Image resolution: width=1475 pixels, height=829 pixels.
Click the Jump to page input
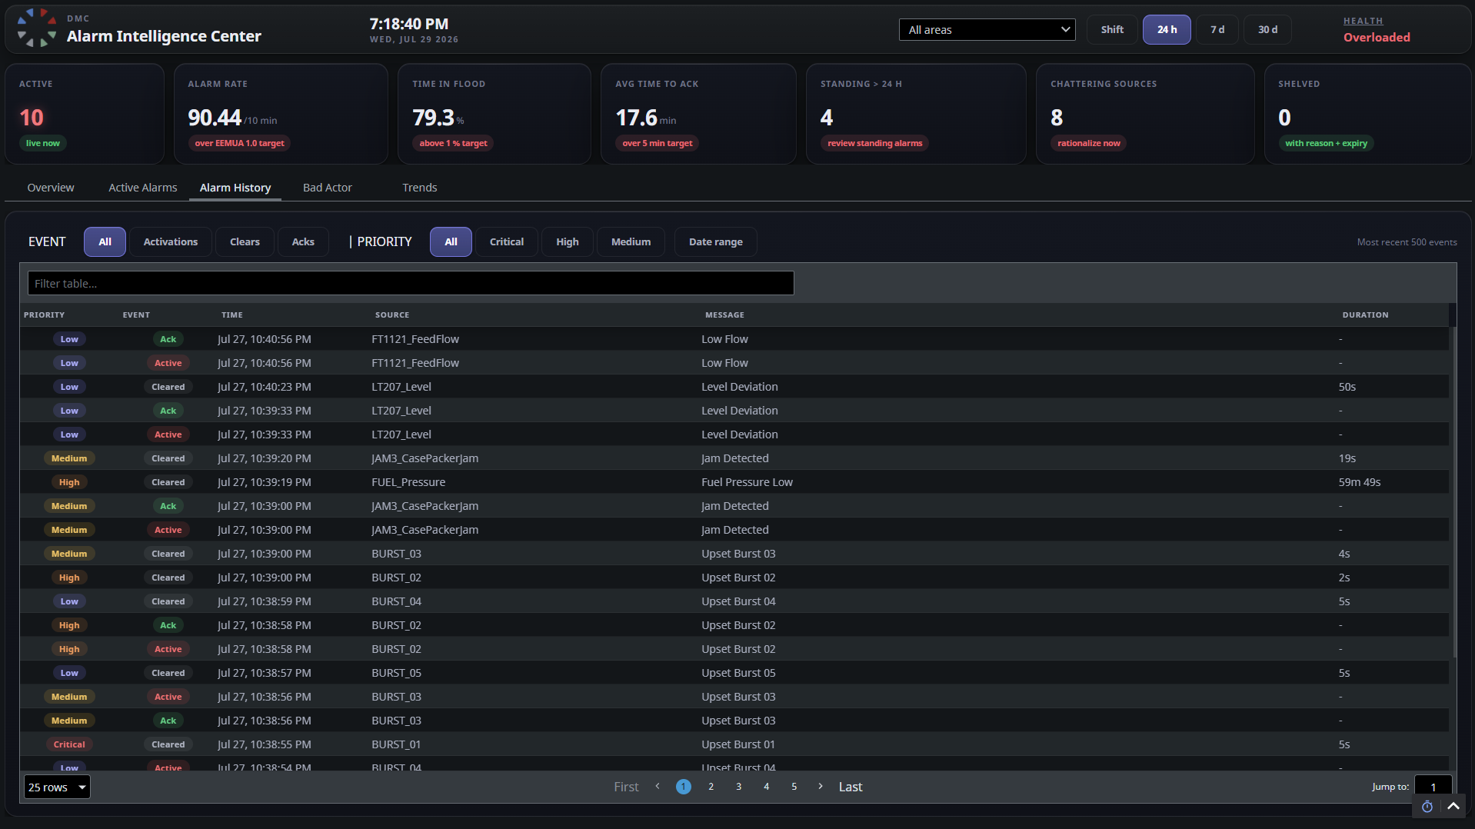(x=1433, y=787)
